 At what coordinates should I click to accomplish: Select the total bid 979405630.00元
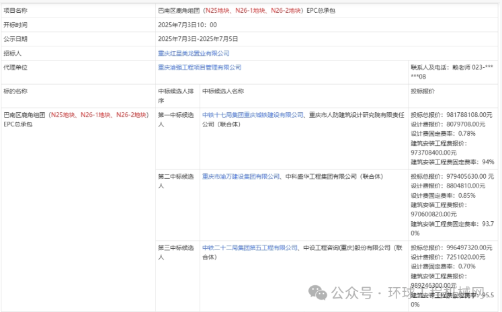pyautogui.click(x=470, y=176)
